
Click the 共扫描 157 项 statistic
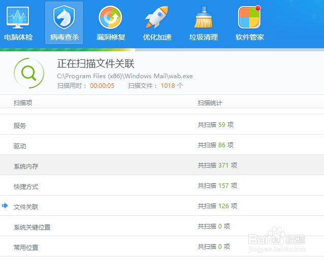[217, 186]
